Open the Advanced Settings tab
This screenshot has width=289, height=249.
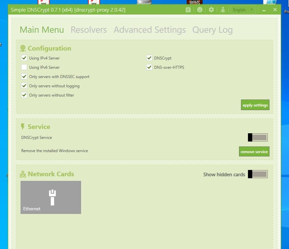[150, 30]
